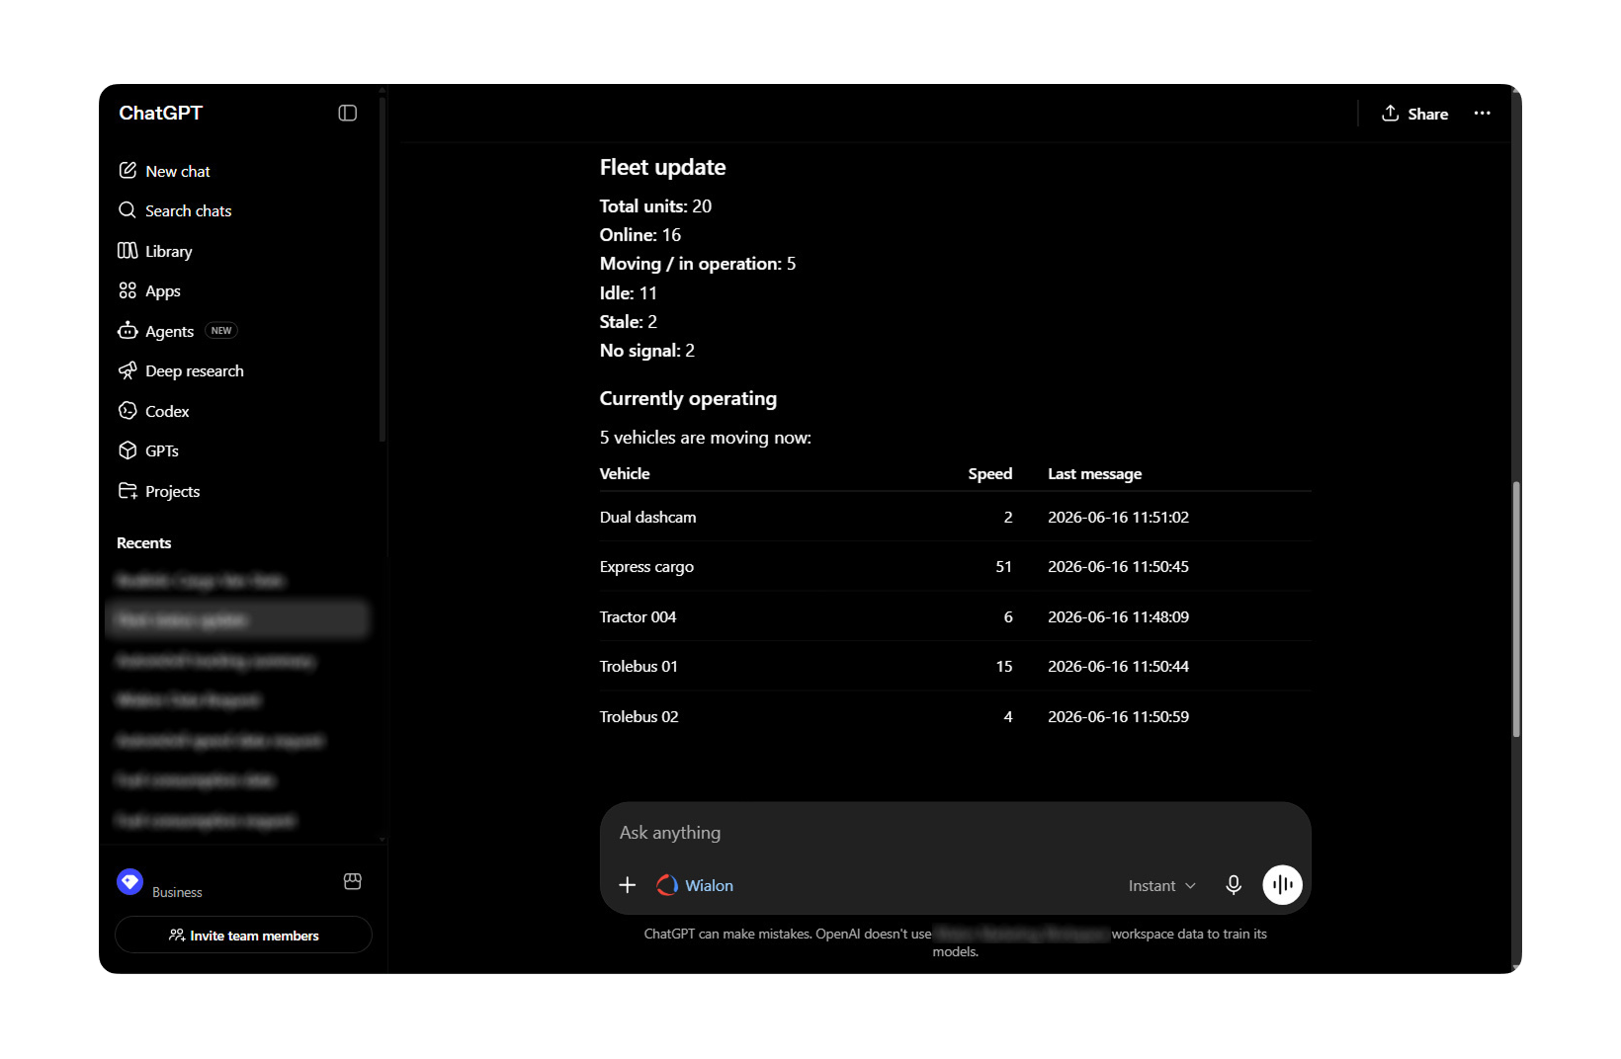Collapse the sidebar with the panel icon
This screenshot has width=1621, height=1059.
point(347,114)
